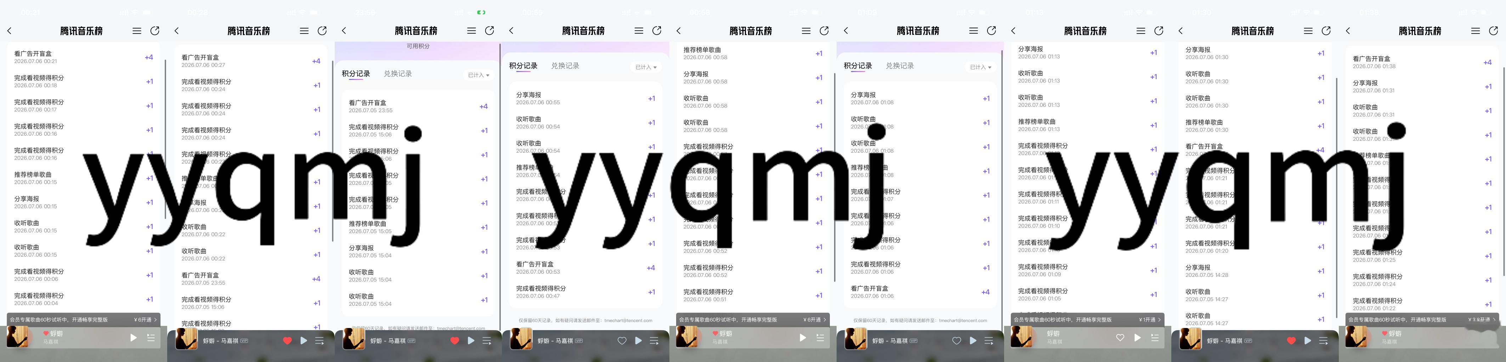Switch to 兑换记录 tab above 00:55 分享海报 record

click(565, 65)
